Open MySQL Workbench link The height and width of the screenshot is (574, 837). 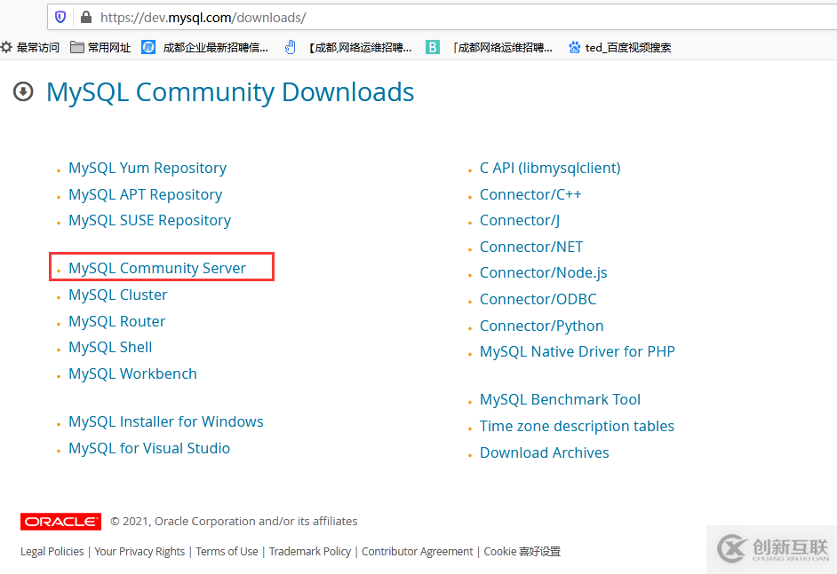[132, 373]
